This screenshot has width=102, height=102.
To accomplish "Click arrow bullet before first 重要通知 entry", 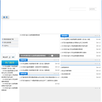I will (x=61, y=39).
